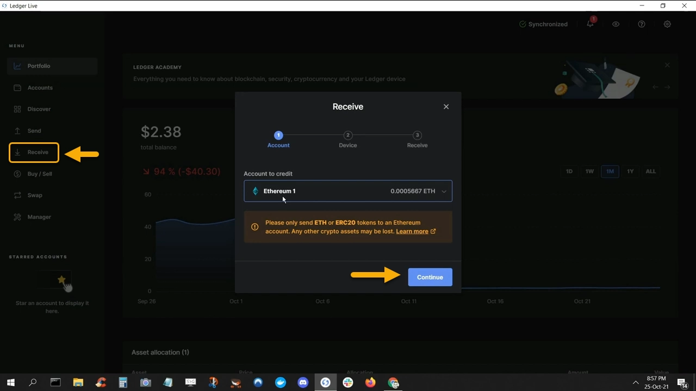Image resolution: width=696 pixels, height=391 pixels.
Task: Open Chrome from the taskbar
Action: point(393,382)
